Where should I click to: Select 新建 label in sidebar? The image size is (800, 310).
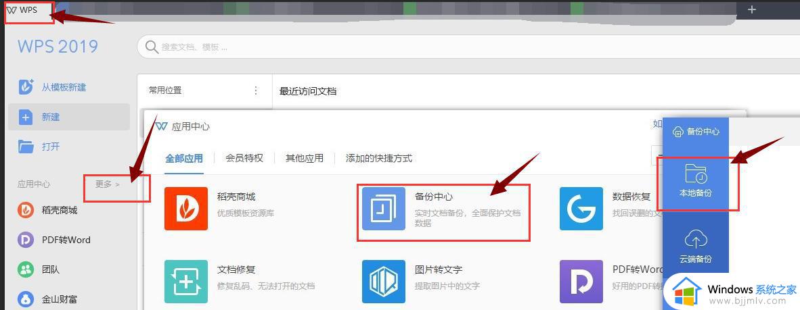tap(51, 117)
